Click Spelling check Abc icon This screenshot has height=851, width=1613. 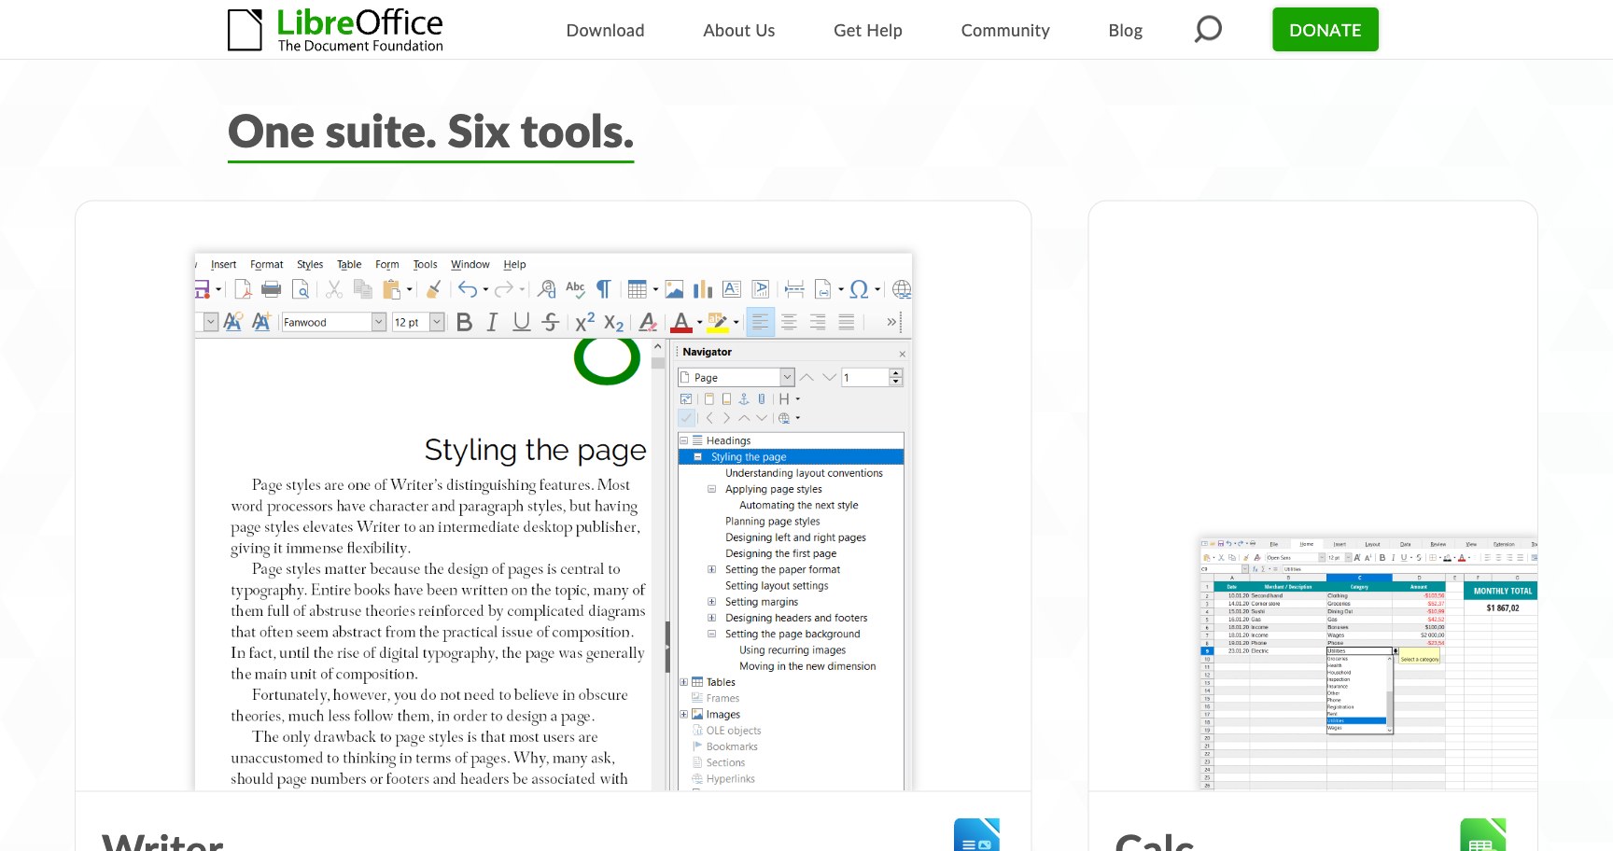click(575, 289)
